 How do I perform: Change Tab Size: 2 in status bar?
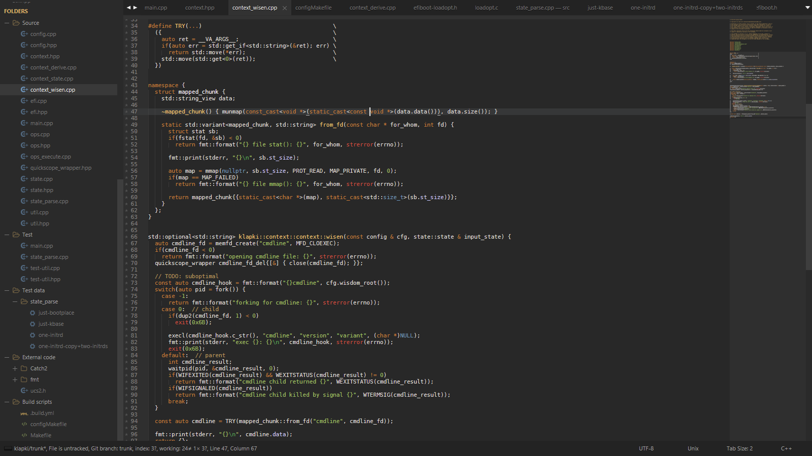(739, 448)
